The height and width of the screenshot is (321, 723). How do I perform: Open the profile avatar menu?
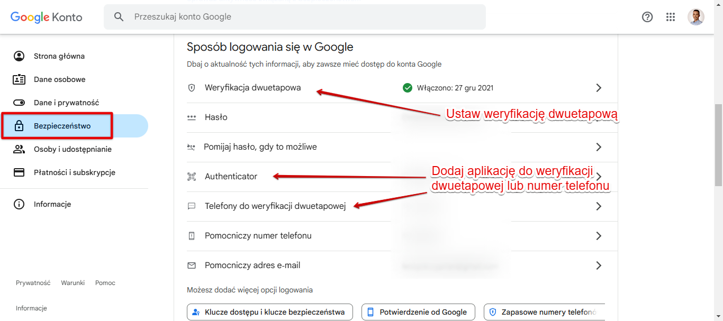pos(696,17)
